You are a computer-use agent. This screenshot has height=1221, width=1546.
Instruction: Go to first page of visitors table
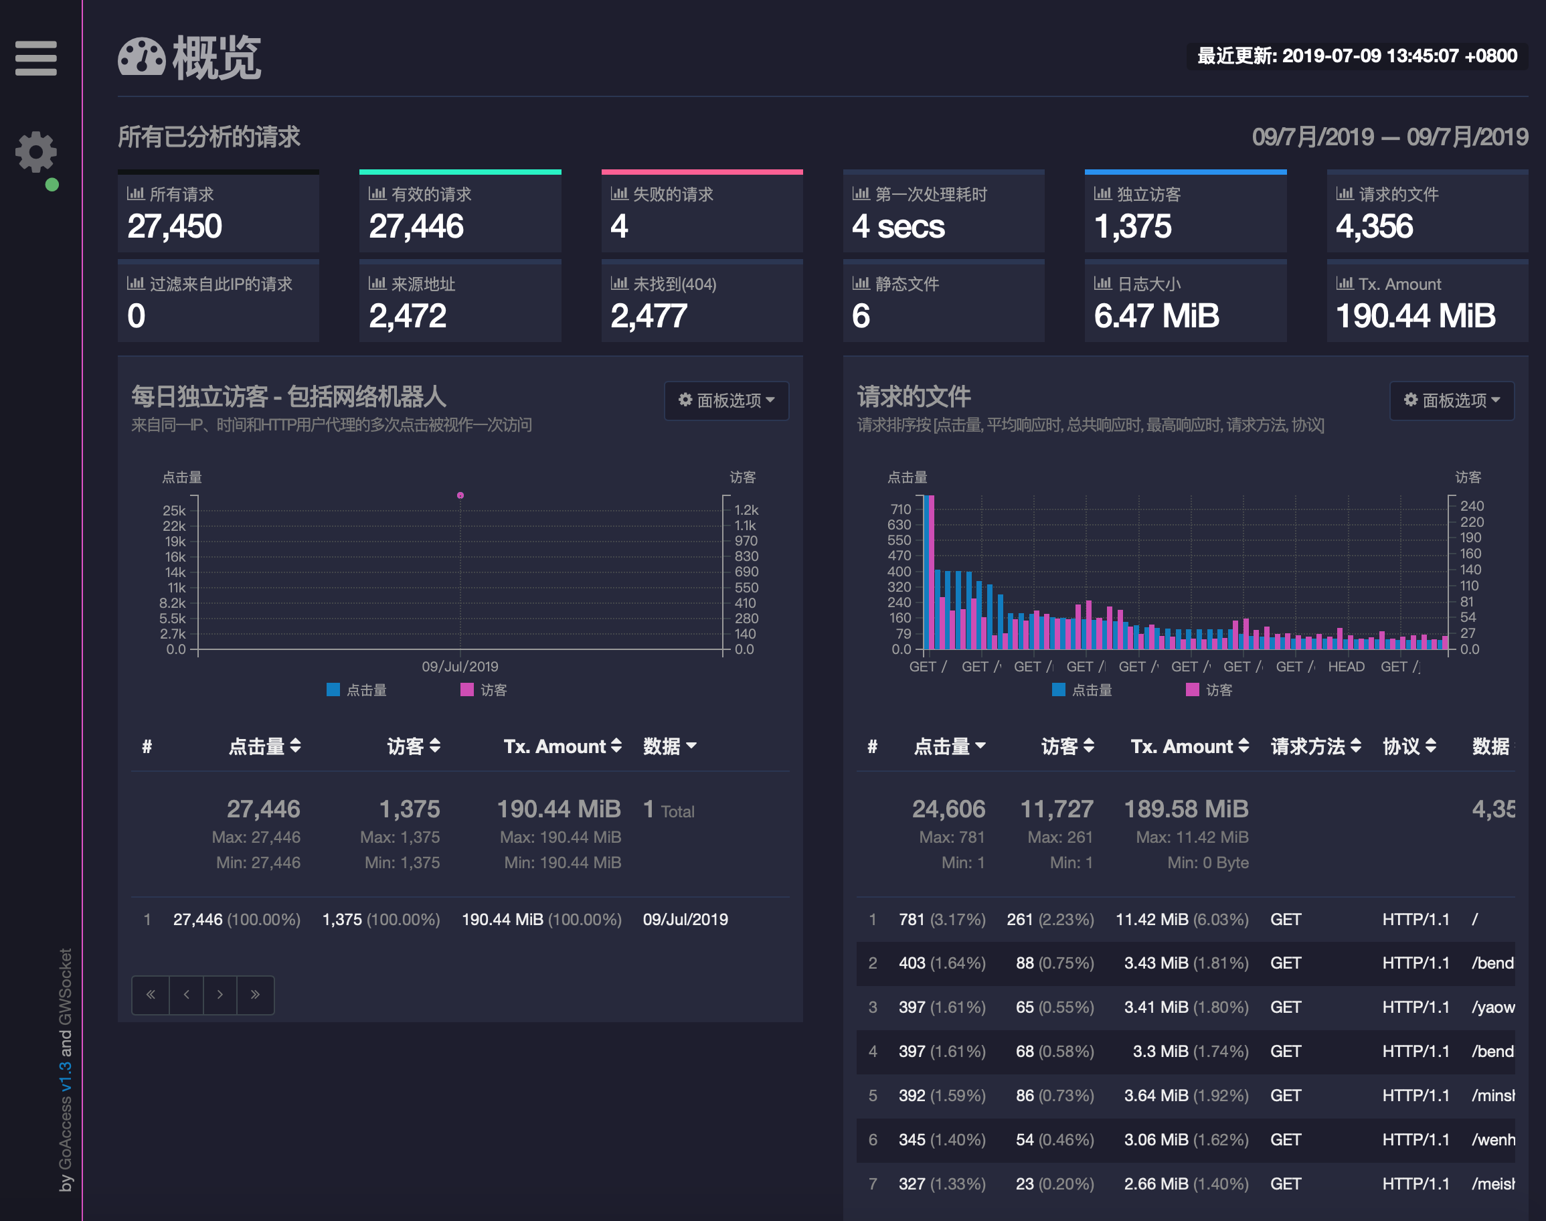tap(151, 994)
